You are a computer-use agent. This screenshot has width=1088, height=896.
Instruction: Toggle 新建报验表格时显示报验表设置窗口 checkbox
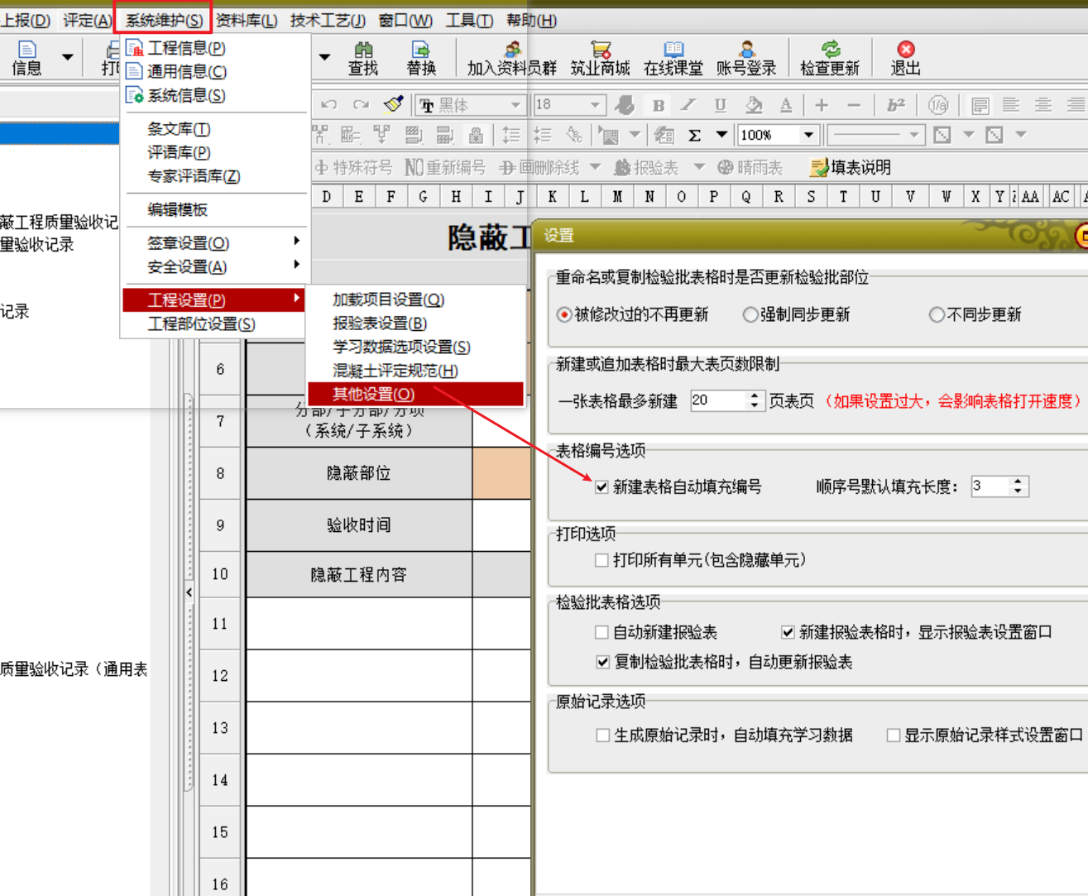[788, 632]
